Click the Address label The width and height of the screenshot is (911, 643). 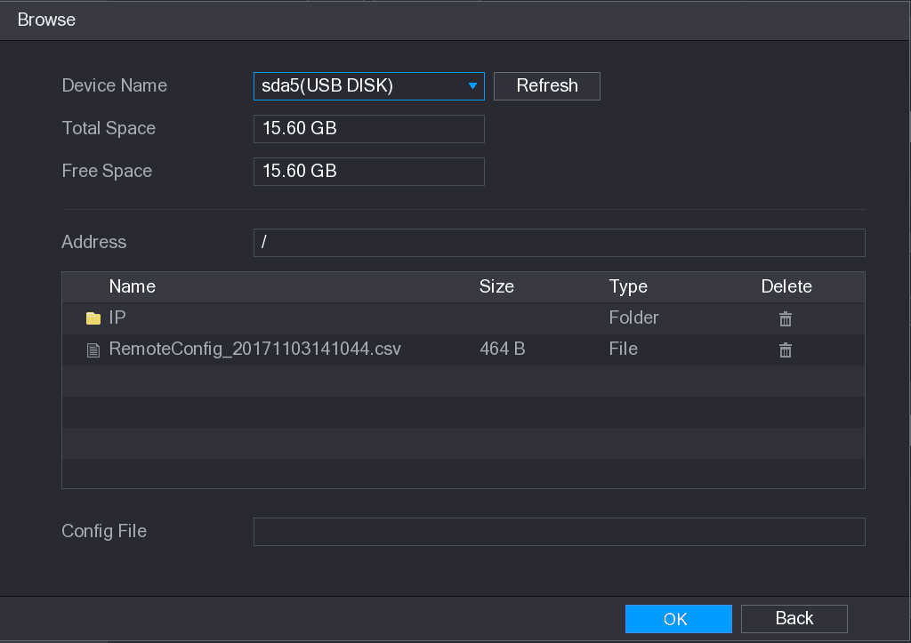click(x=94, y=242)
